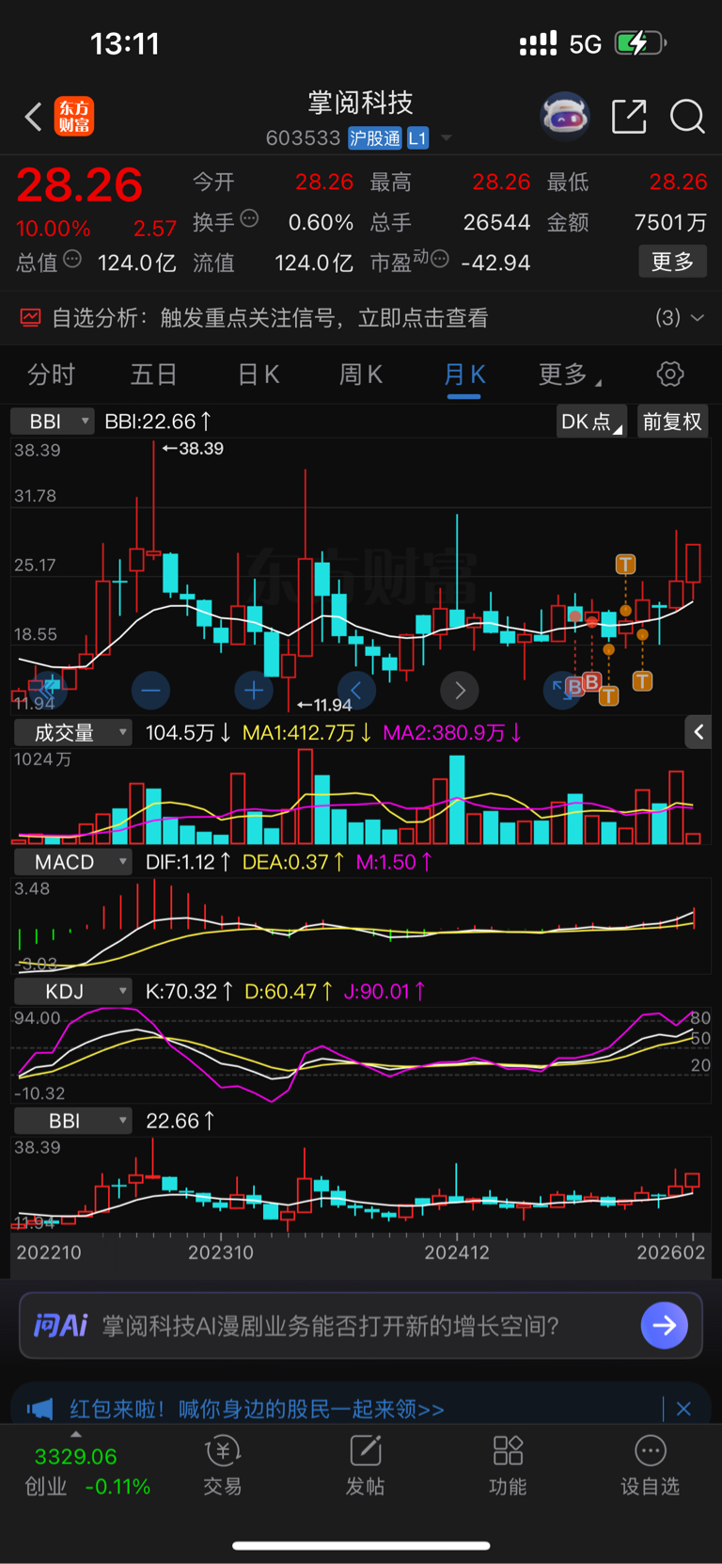Tap the 28.26 current price

(x=80, y=185)
